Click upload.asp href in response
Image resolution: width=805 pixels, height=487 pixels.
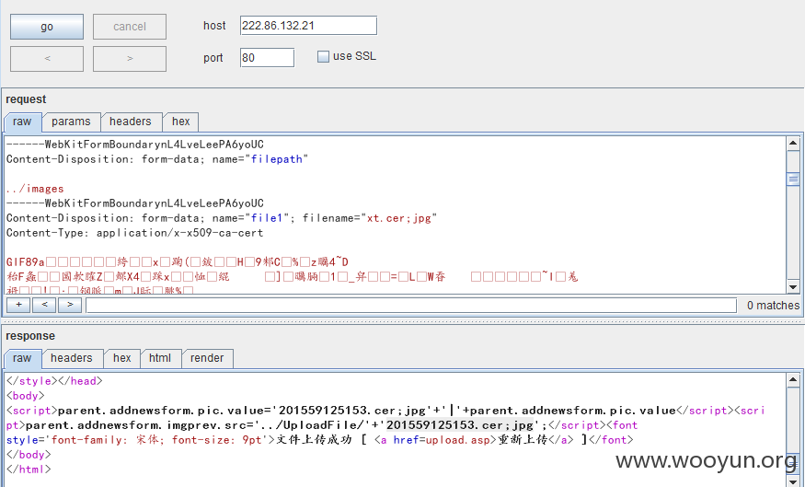point(457,440)
